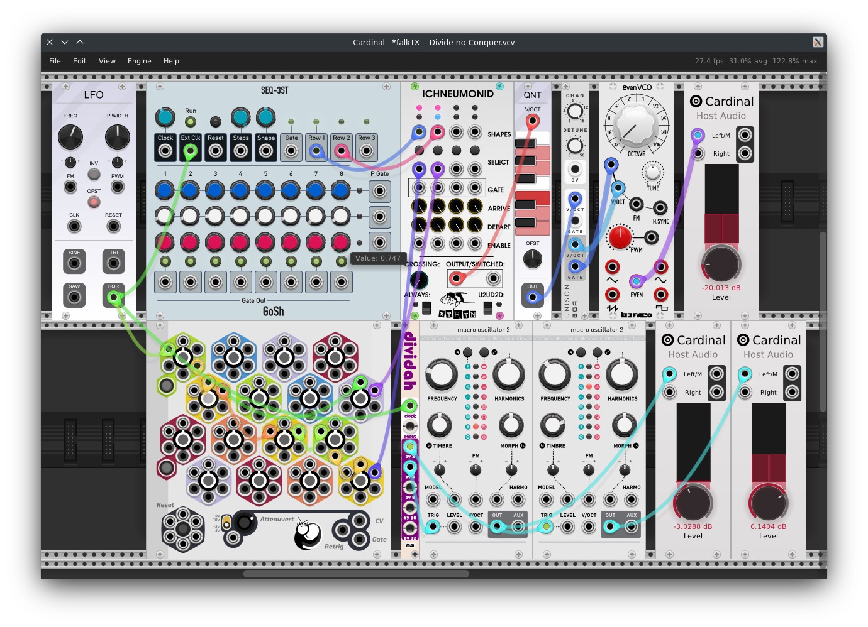The width and height of the screenshot is (868, 627).
Task: Click the evenVCO TUNE knob
Action: [652, 172]
